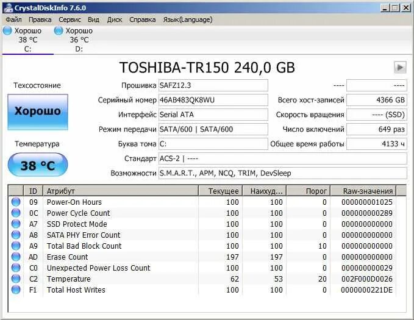Click rotation rate value ---- (SSD)
The image size is (414, 320).
377,115
